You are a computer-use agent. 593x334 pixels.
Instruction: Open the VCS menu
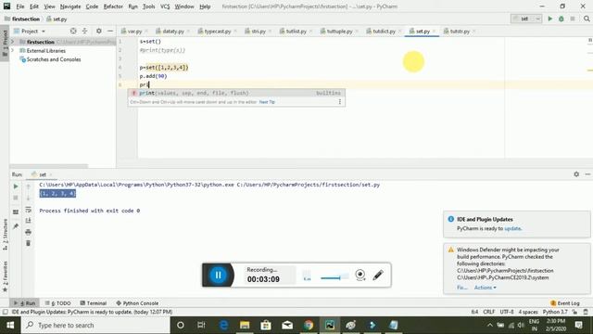pyautogui.click(x=165, y=6)
